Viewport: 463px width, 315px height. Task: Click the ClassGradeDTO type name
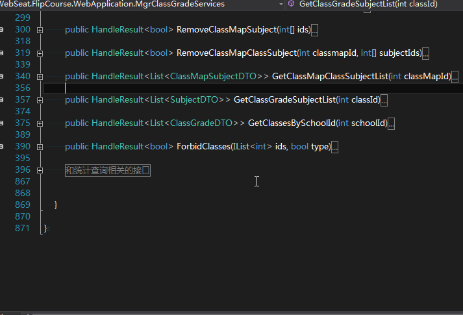click(x=201, y=123)
